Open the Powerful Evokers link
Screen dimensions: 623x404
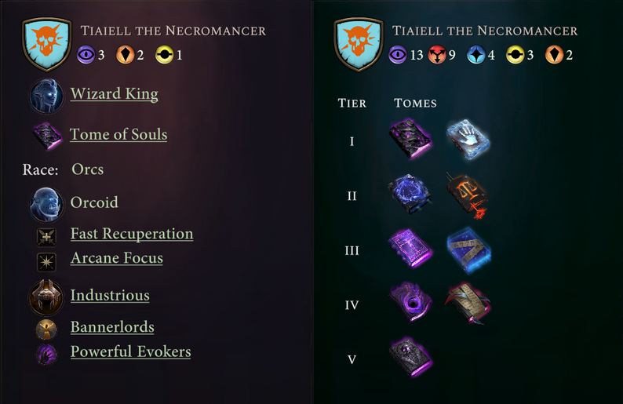coord(130,351)
